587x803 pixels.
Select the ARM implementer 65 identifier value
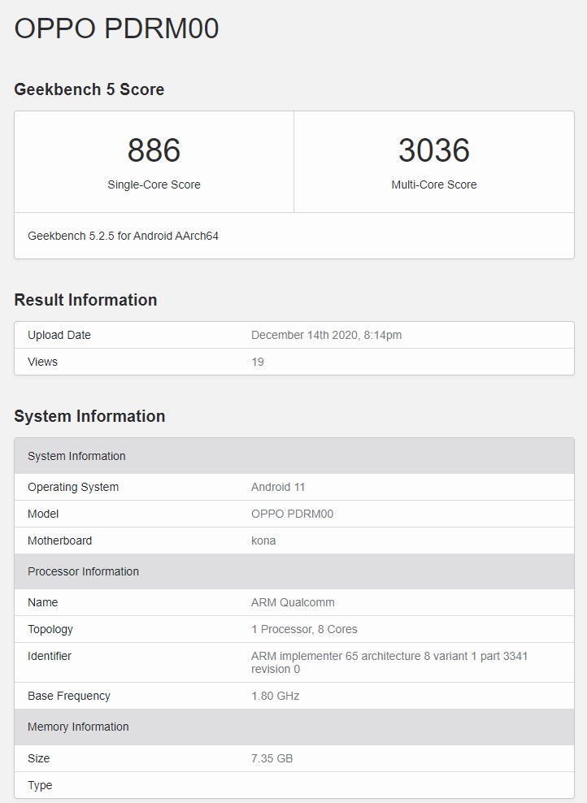point(389,662)
